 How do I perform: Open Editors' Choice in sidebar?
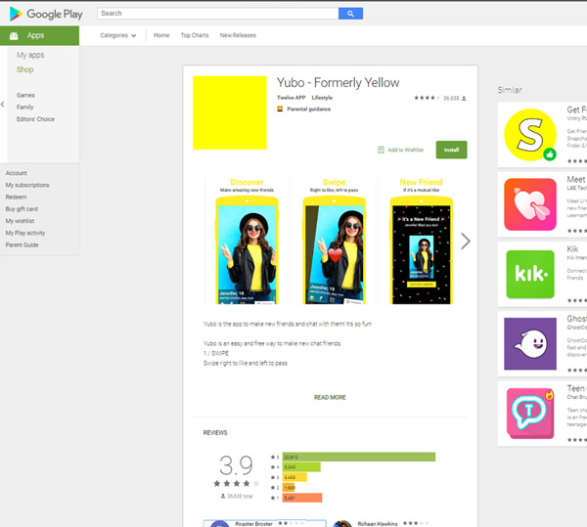35,119
